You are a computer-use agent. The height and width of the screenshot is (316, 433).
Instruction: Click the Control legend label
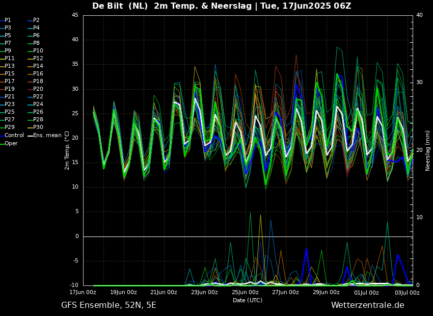point(14,136)
